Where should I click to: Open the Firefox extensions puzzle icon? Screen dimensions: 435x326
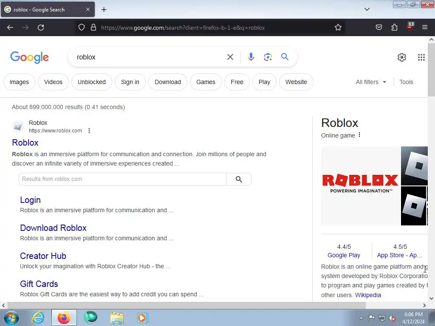tap(394, 28)
